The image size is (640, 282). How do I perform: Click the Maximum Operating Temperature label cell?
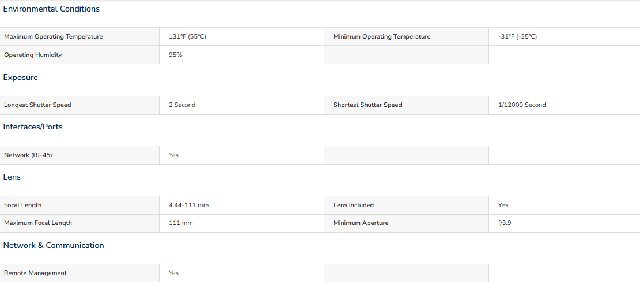[x=79, y=37]
